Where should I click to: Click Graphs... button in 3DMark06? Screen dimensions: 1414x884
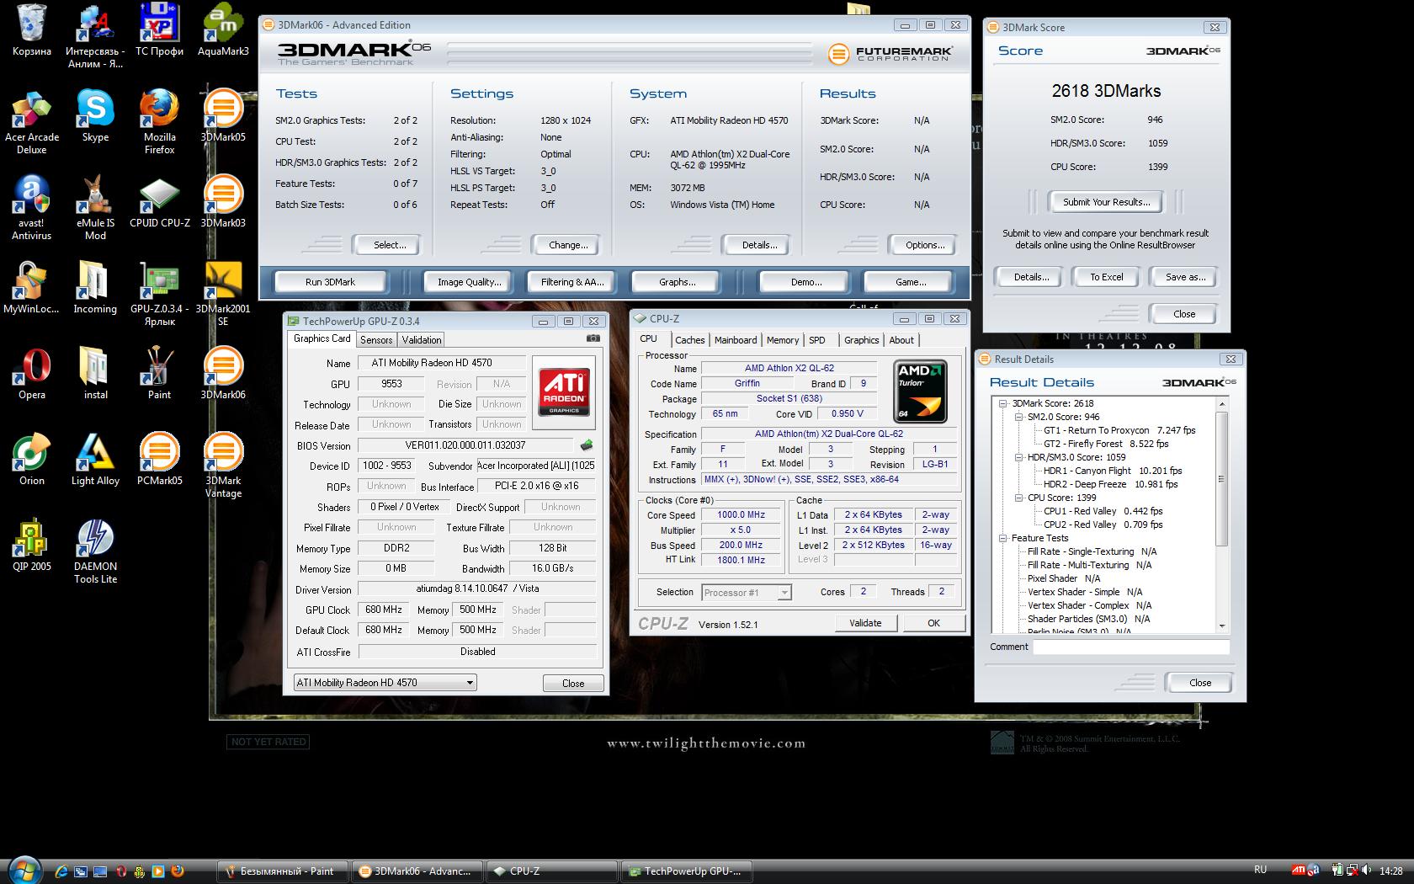tap(677, 282)
